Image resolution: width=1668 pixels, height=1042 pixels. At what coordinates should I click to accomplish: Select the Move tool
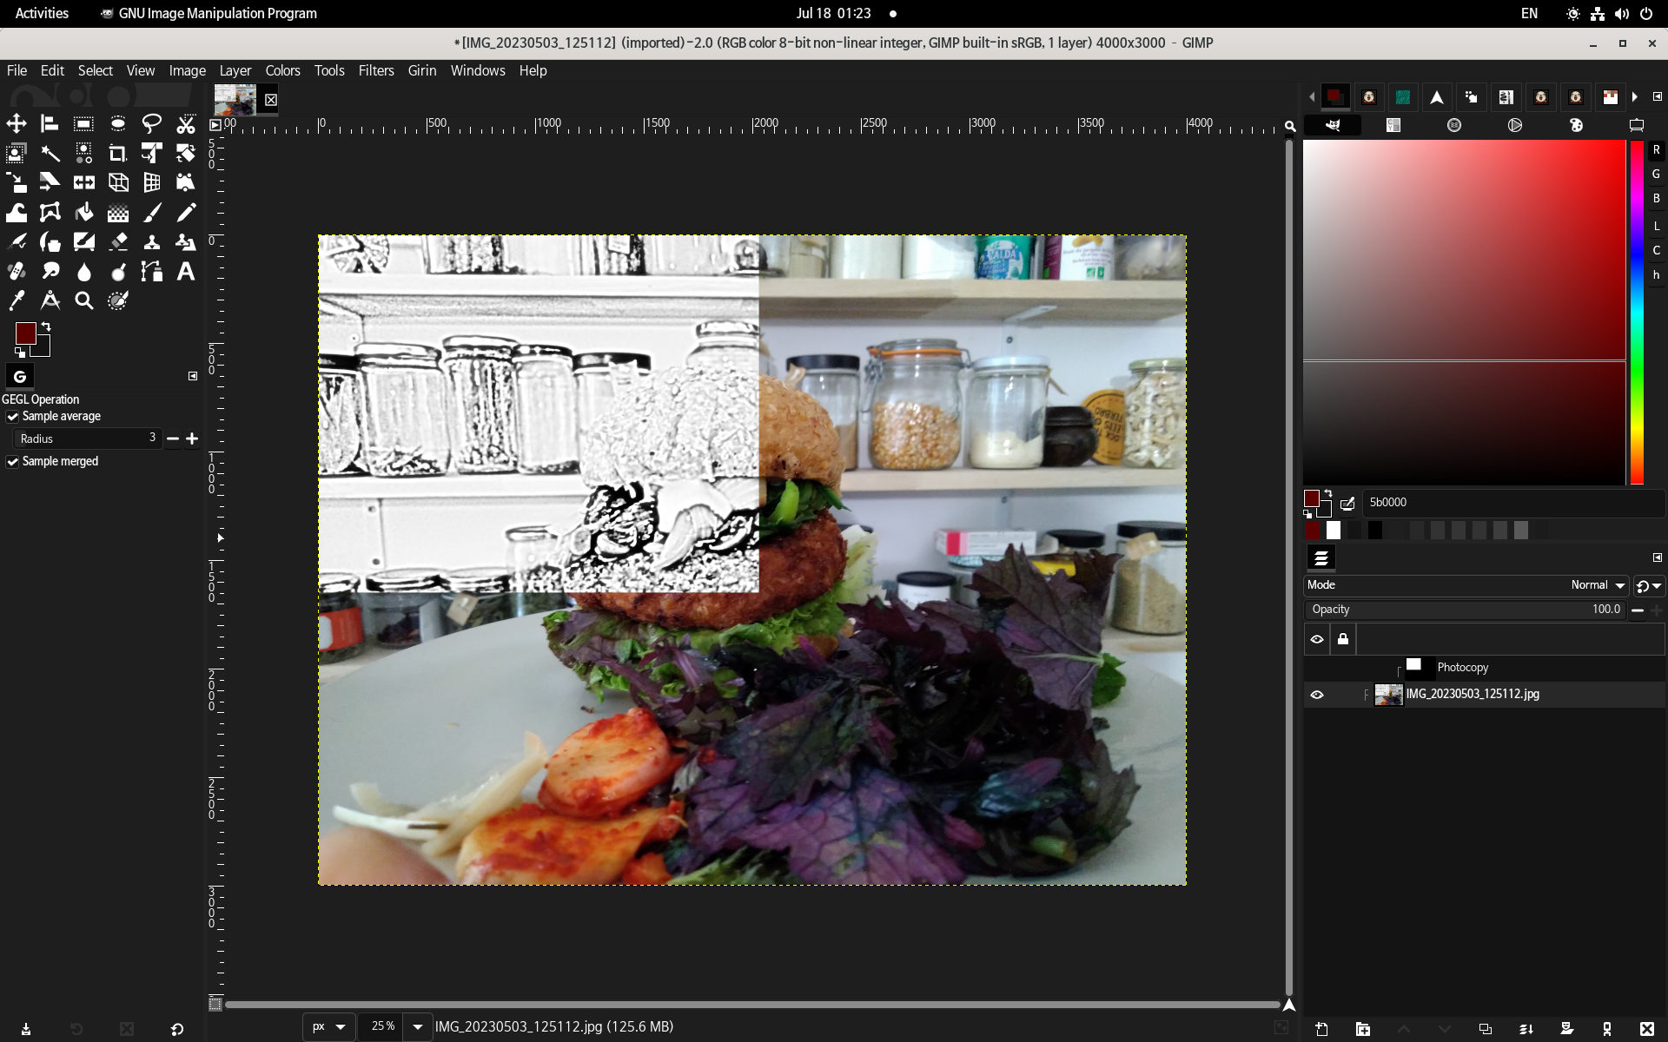pyautogui.click(x=17, y=124)
